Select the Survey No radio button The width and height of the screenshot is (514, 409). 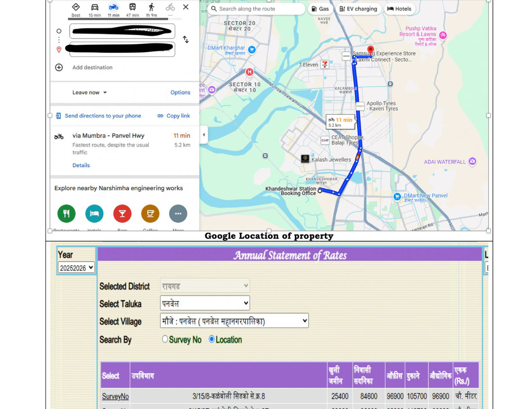pyautogui.click(x=165, y=339)
